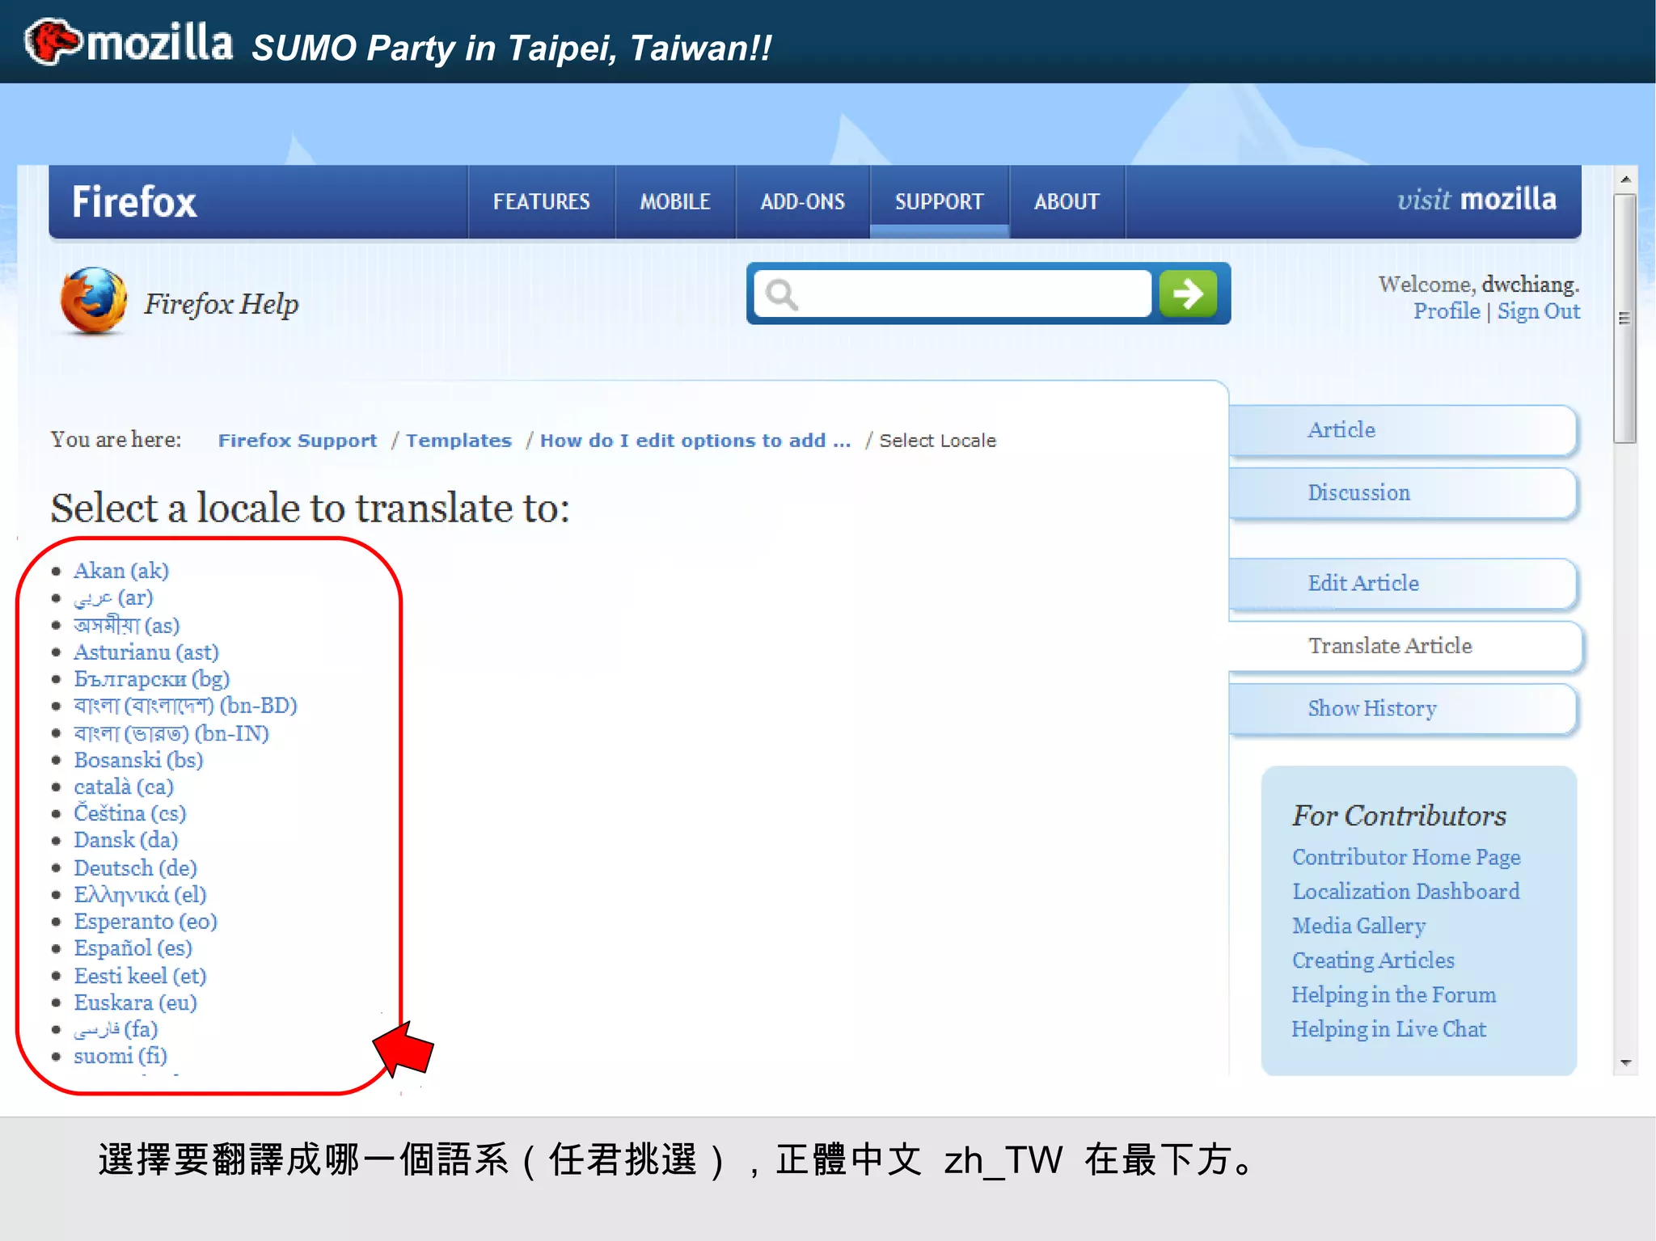Open the ADD-ONS nav tab
Viewport: 1656px width, 1241px height.
click(803, 201)
